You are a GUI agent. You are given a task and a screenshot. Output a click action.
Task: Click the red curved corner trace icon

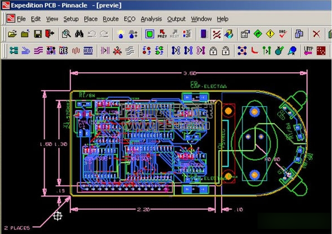pos(255,50)
